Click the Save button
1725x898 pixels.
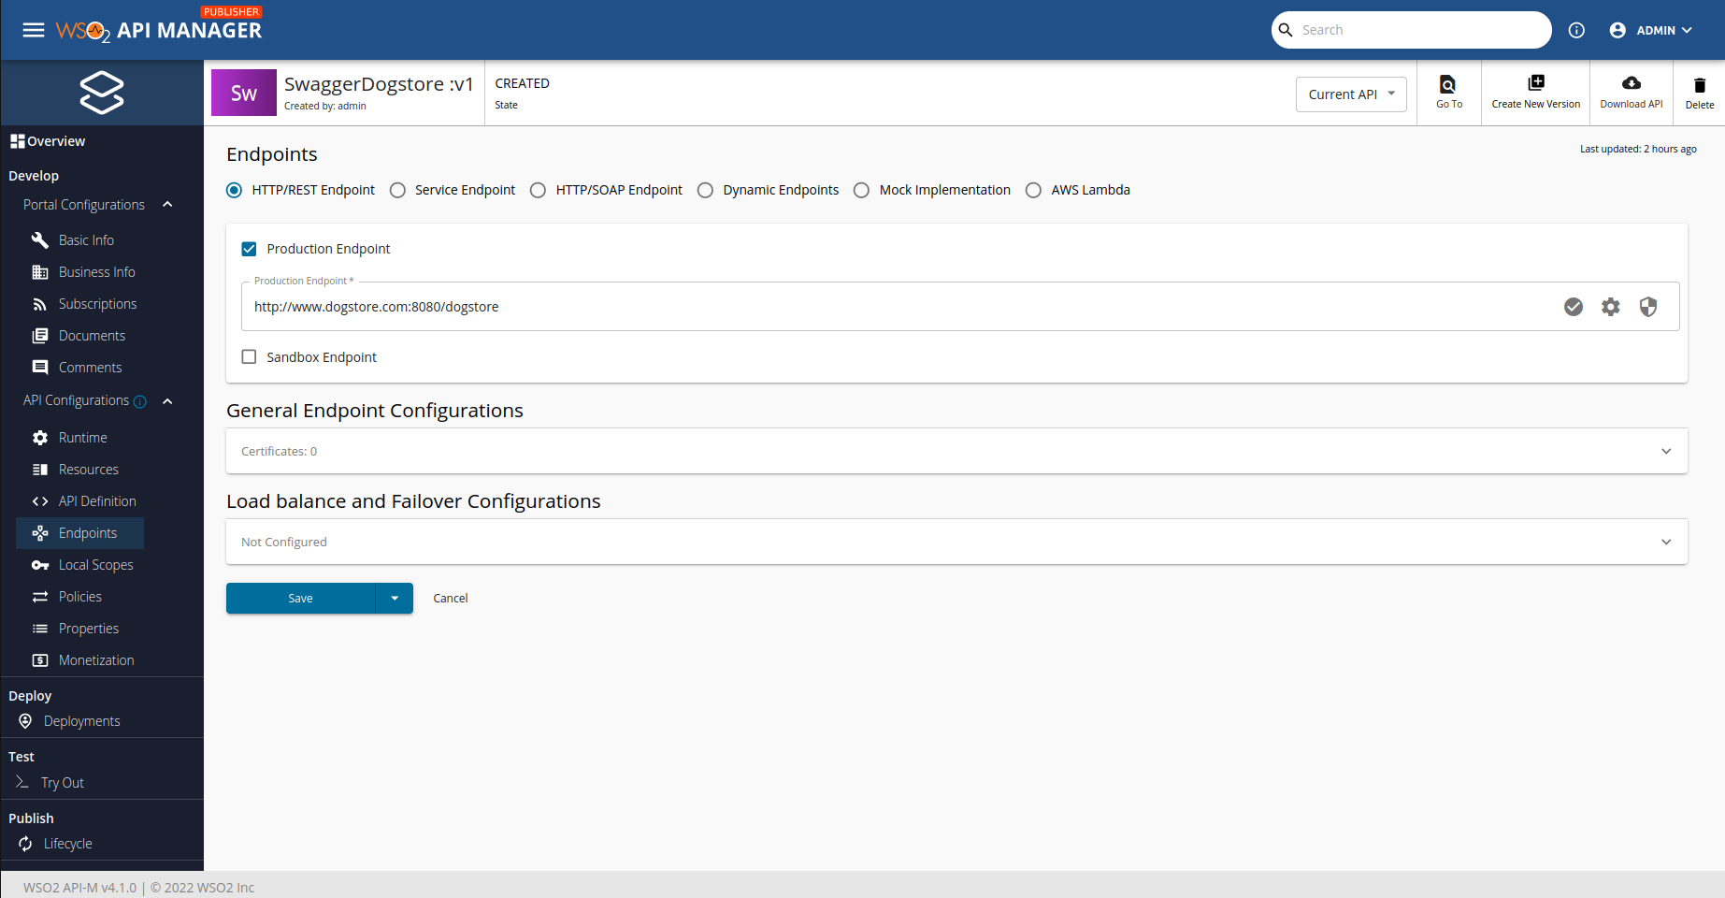click(300, 599)
